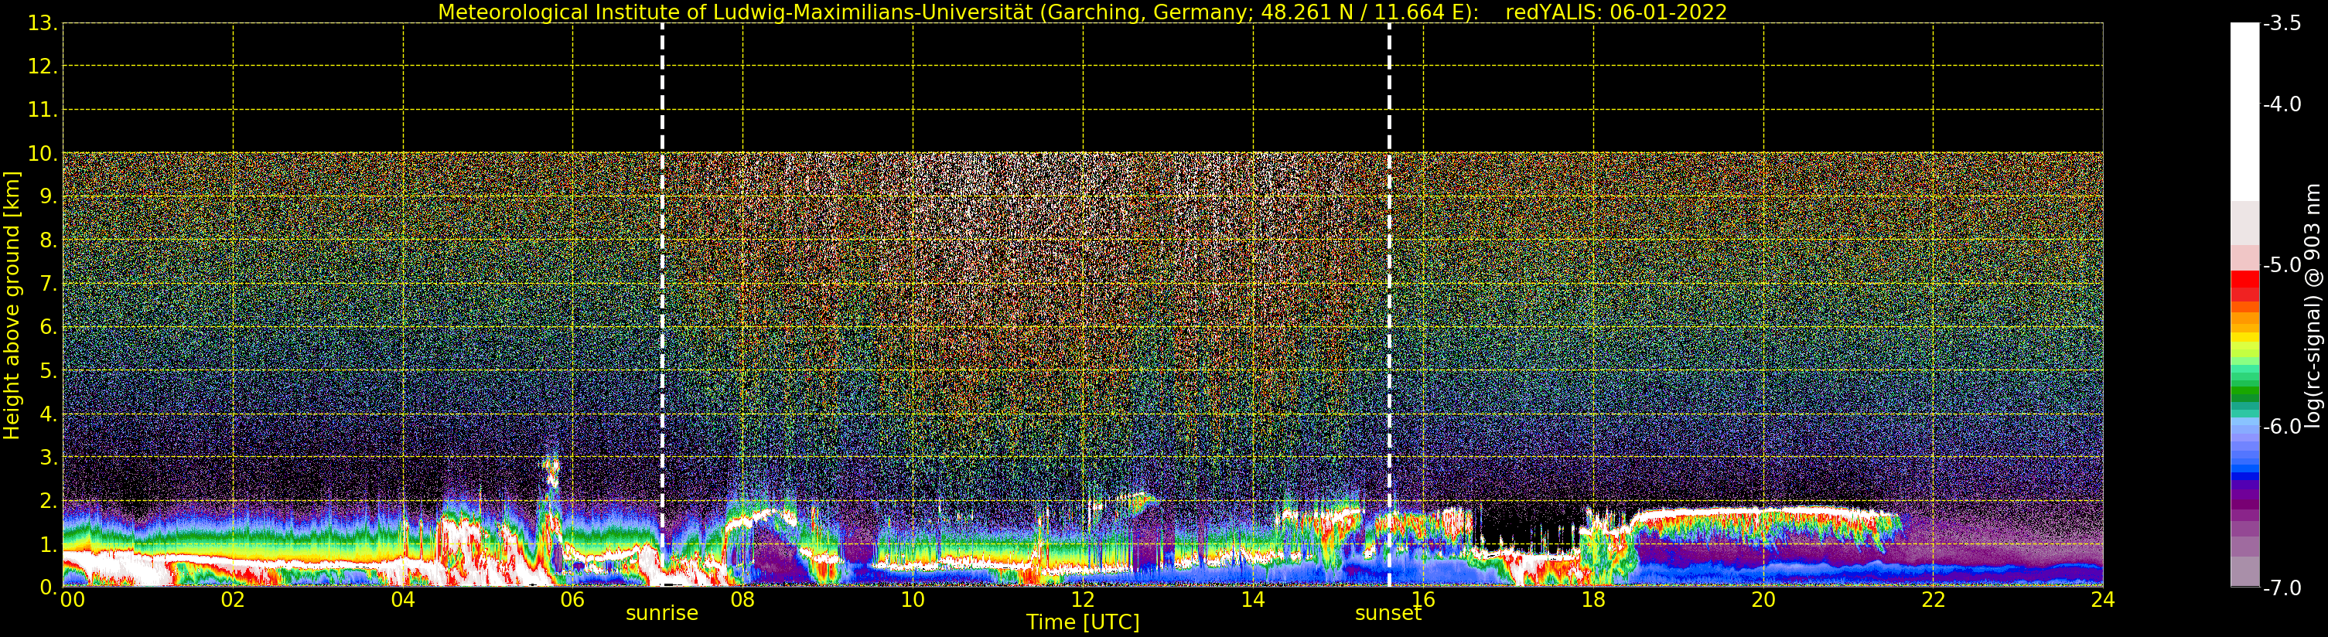Click the height axis tick label 11.

tap(43, 111)
